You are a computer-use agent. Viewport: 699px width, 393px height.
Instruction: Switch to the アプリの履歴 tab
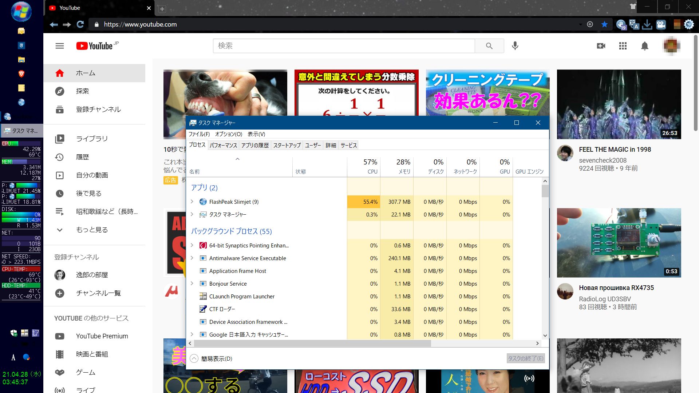[x=255, y=146]
